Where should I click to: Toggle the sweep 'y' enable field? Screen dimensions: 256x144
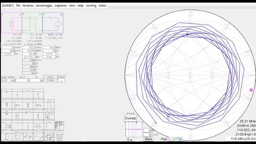[x=61, y=80]
